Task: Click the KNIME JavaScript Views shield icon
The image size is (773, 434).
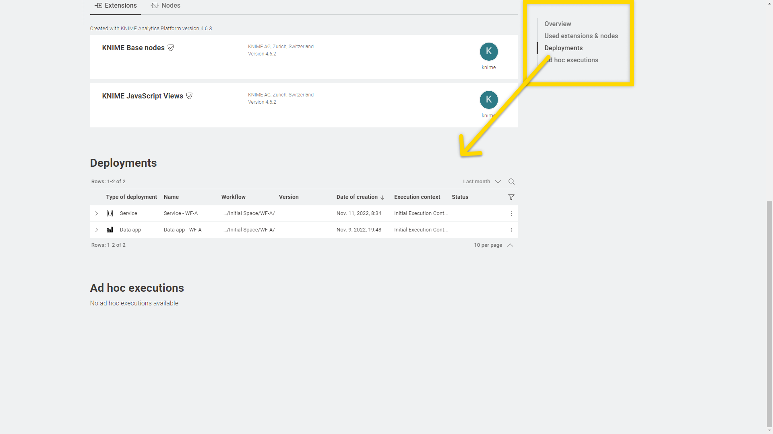Action: tap(189, 96)
